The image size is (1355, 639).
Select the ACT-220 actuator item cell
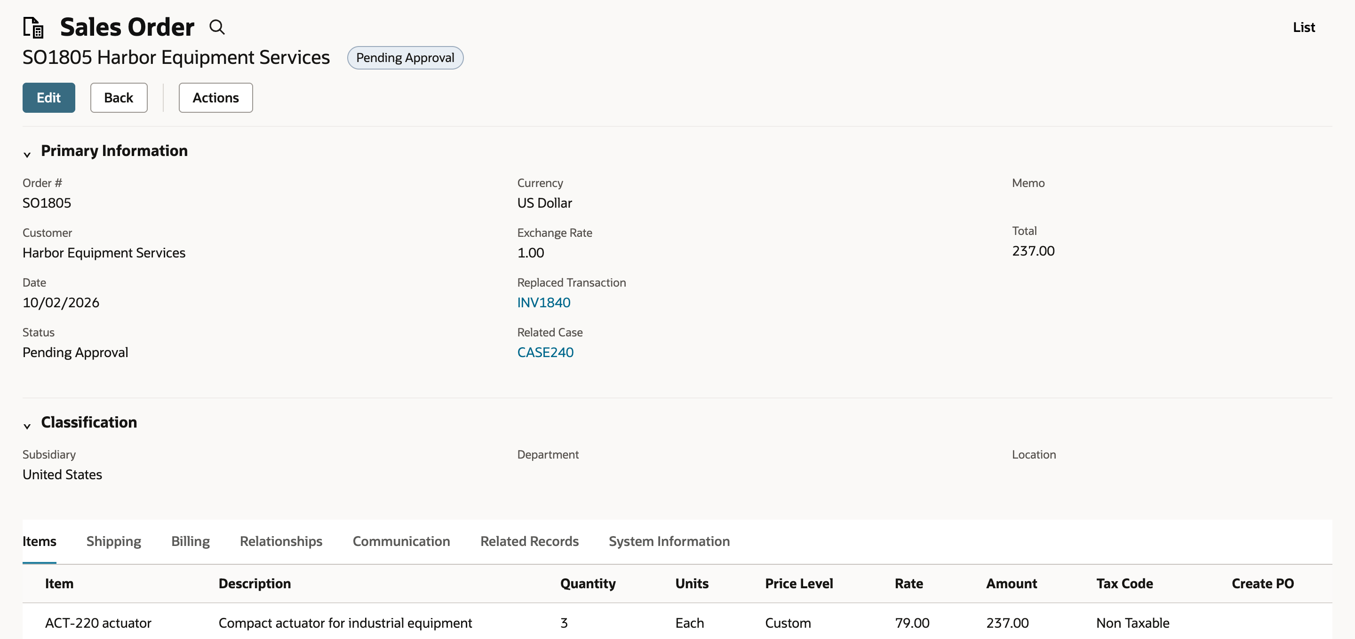coord(98,623)
